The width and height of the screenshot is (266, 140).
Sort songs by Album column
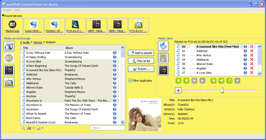coord(88,48)
